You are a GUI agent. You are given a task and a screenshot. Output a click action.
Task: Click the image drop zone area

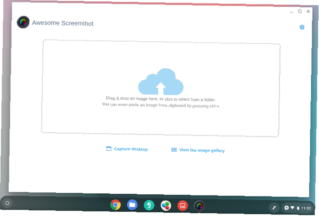tap(161, 88)
